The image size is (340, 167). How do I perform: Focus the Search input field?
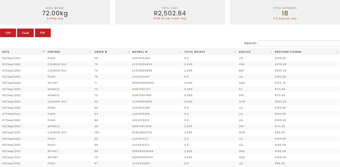tap(299, 43)
